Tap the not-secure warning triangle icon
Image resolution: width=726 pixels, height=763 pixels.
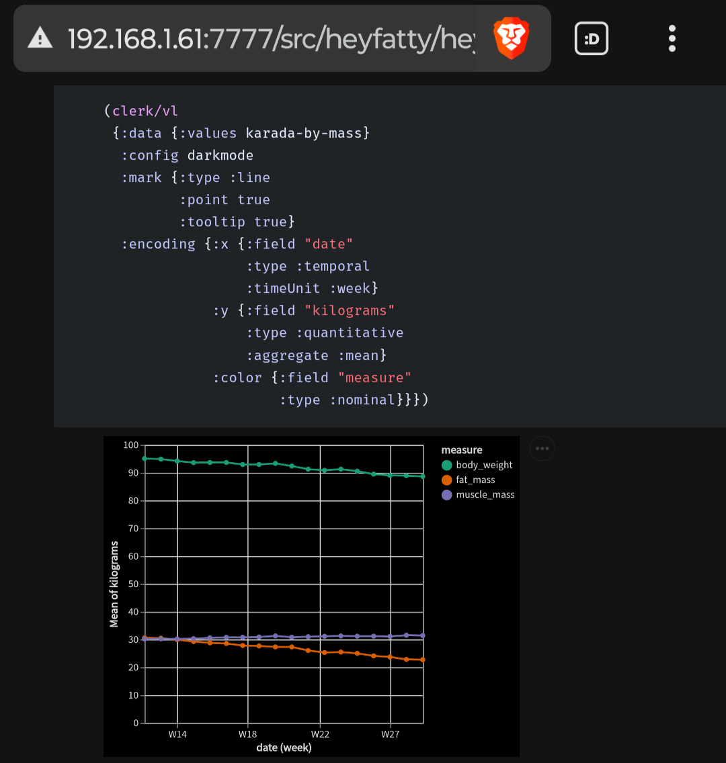tap(40, 38)
